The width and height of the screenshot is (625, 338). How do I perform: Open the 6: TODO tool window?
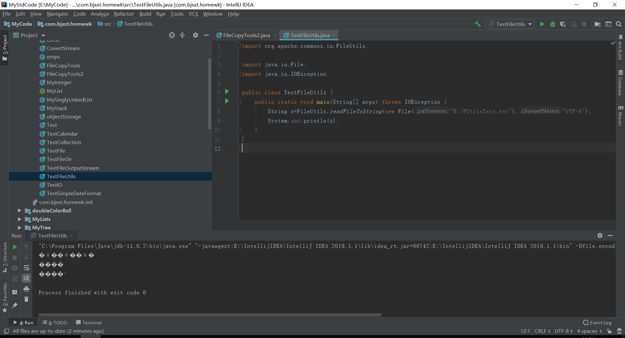pyautogui.click(x=55, y=323)
